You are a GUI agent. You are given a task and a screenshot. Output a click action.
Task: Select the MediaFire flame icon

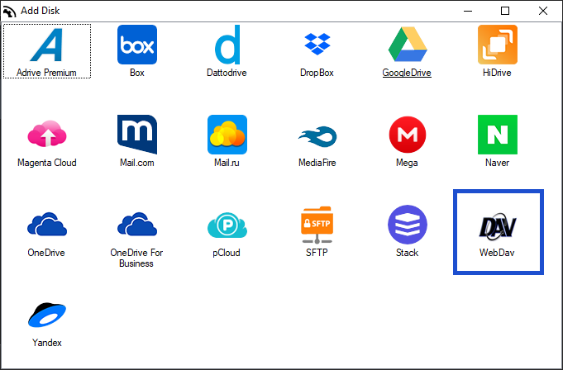317,136
